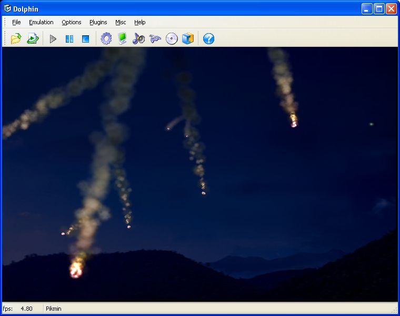The height and width of the screenshot is (316, 400).
Task: Open the Emulation menu
Action: click(x=41, y=22)
